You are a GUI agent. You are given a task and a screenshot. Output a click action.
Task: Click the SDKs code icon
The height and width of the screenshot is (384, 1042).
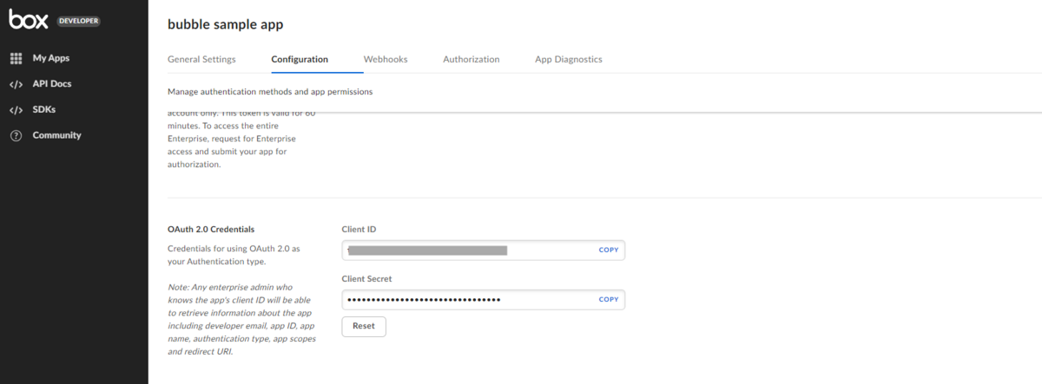click(16, 110)
